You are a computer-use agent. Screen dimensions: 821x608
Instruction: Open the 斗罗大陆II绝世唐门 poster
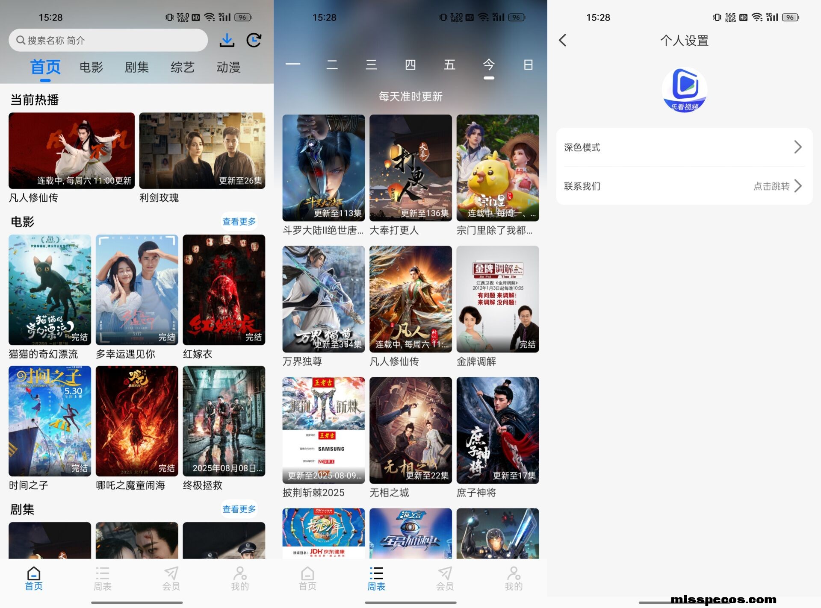point(324,168)
